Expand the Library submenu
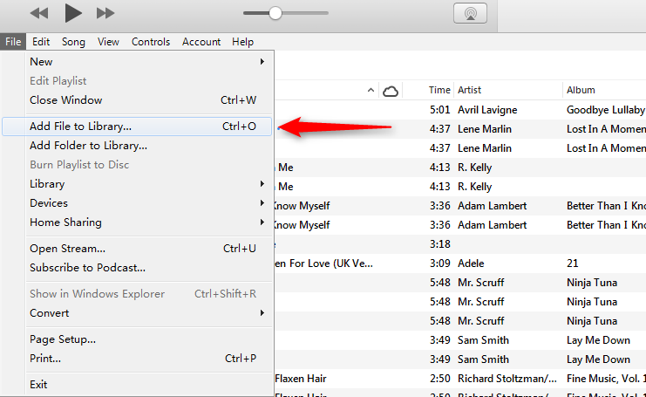This screenshot has width=646, height=397. click(x=148, y=184)
